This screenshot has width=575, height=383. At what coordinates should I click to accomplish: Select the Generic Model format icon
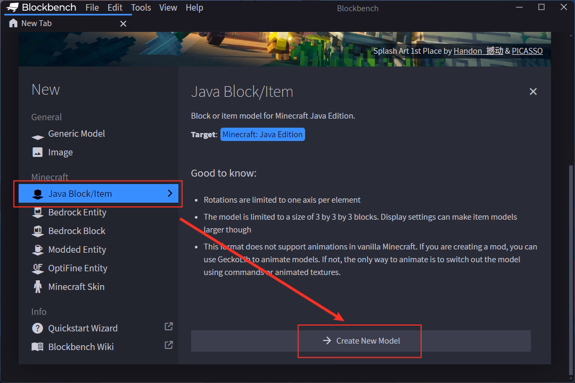click(37, 135)
